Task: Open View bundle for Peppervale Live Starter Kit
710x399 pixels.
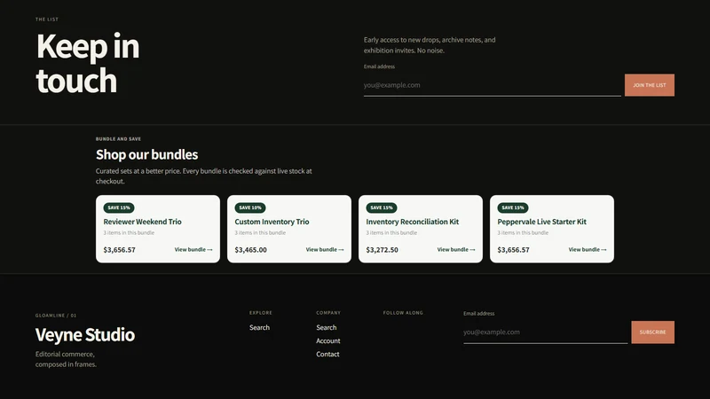Action: click(588, 249)
